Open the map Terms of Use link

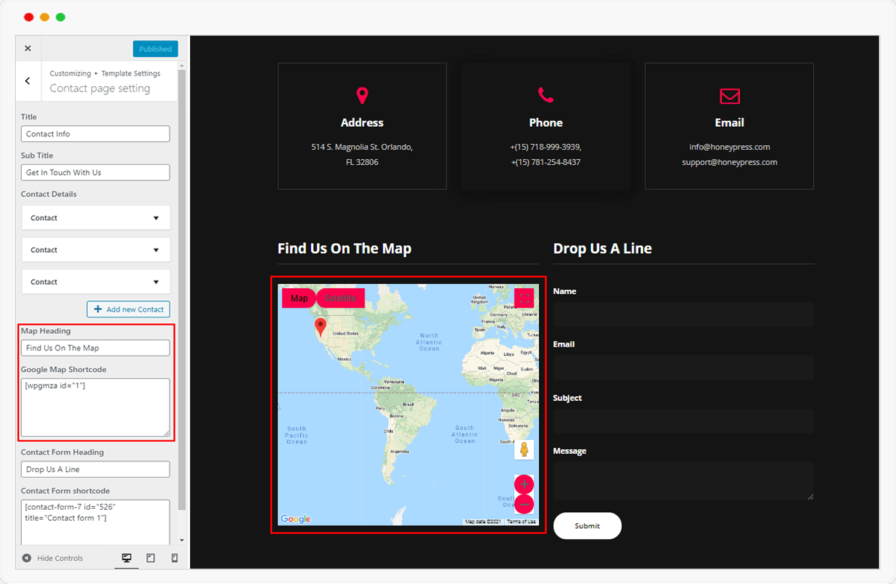coord(521,521)
